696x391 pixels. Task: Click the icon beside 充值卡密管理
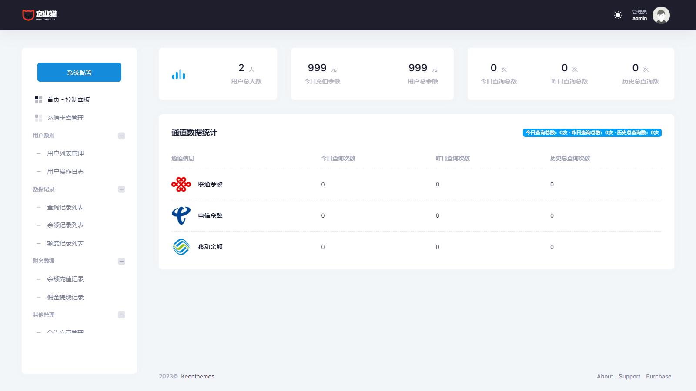point(39,118)
